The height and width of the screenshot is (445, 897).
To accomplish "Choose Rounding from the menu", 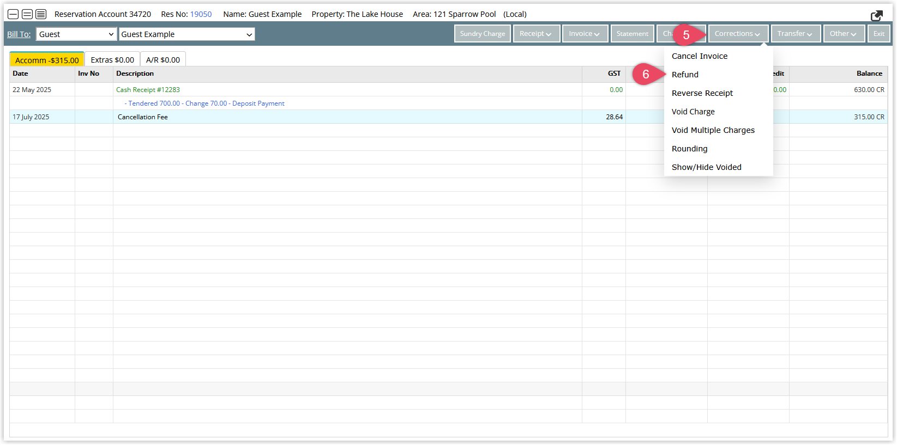I will (x=689, y=149).
